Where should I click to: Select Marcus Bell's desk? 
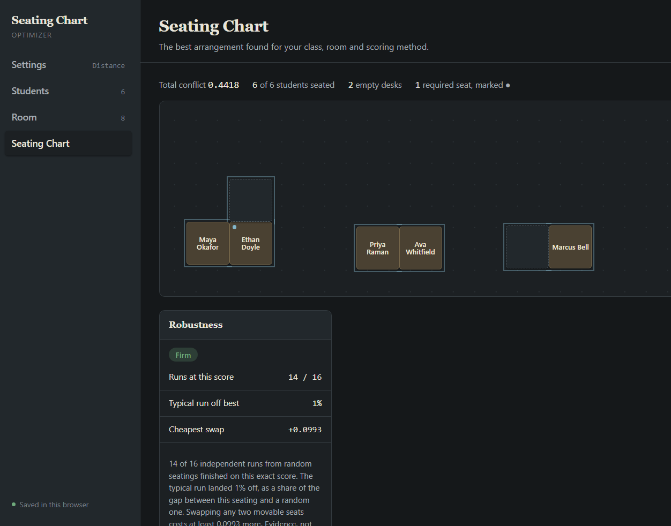click(x=570, y=247)
